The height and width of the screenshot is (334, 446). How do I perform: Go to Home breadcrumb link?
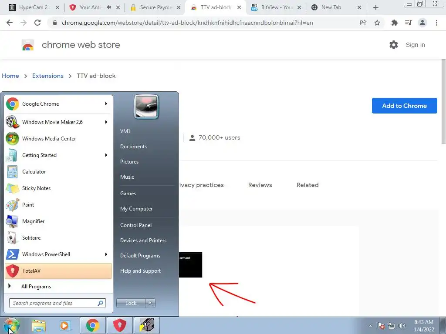[10, 76]
